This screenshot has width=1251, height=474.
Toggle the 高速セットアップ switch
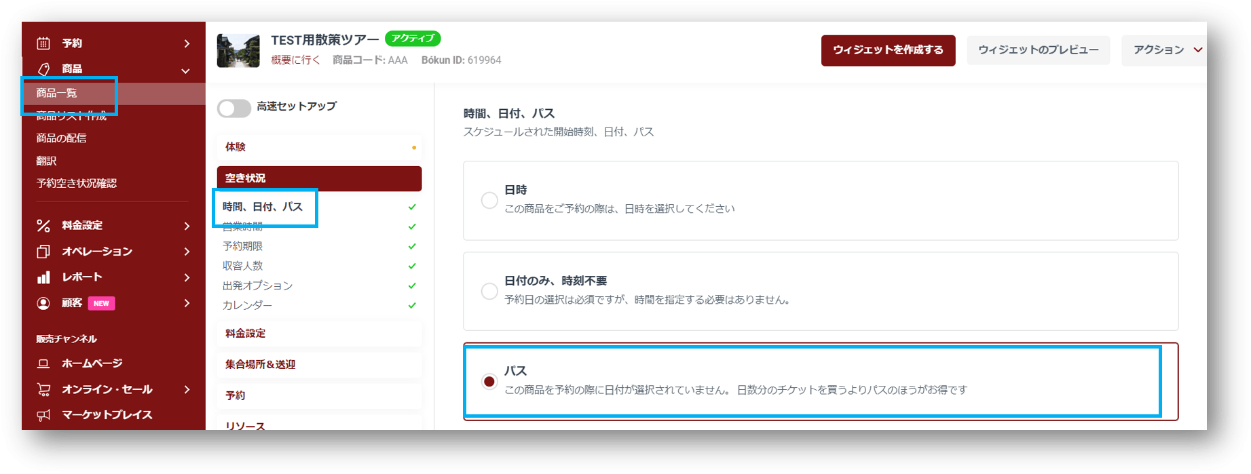click(x=234, y=108)
